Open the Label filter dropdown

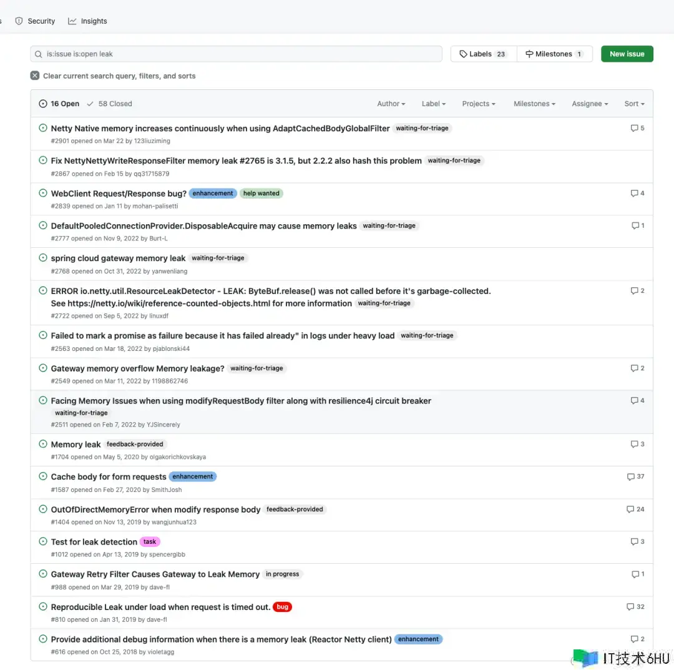pyautogui.click(x=434, y=104)
